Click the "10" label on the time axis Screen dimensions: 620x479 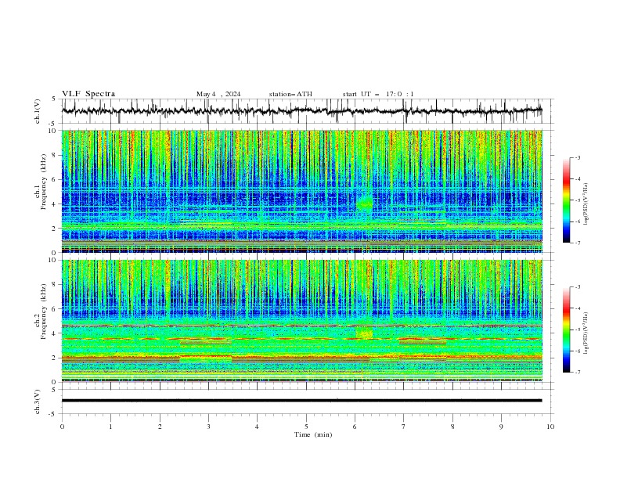550,427
